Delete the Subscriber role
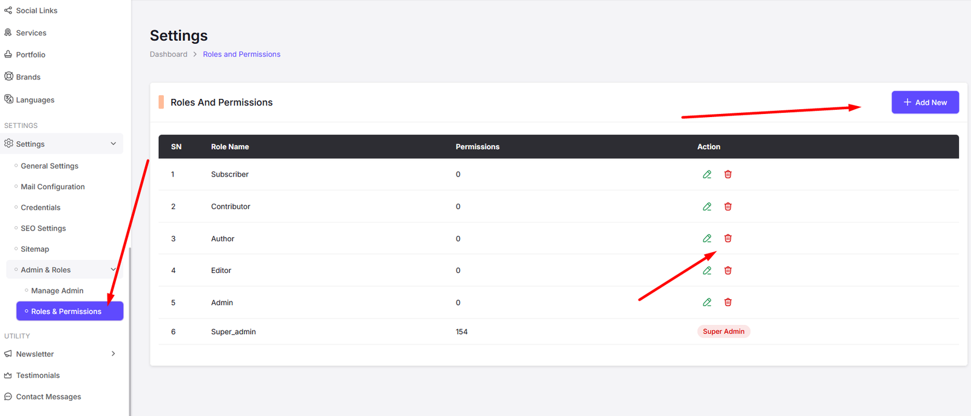Image resolution: width=971 pixels, height=416 pixels. [x=728, y=175]
